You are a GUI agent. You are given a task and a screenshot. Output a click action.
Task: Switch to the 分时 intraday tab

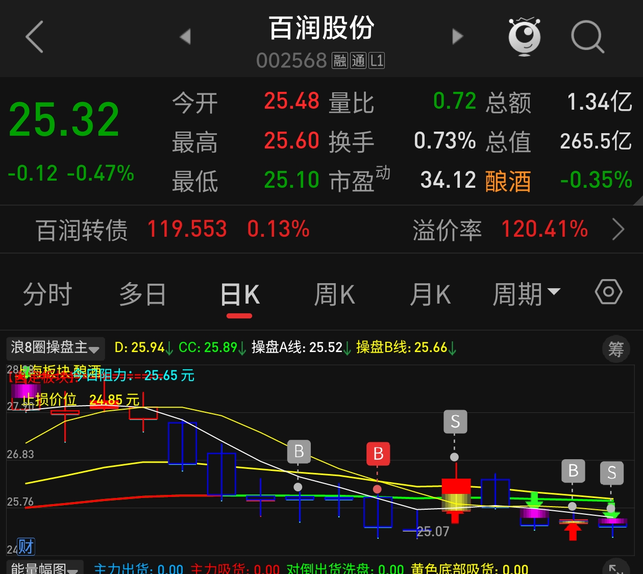(x=47, y=294)
